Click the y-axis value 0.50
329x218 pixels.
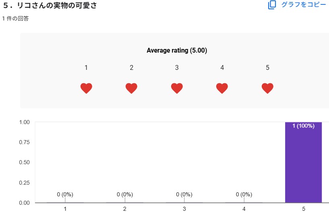(24, 162)
